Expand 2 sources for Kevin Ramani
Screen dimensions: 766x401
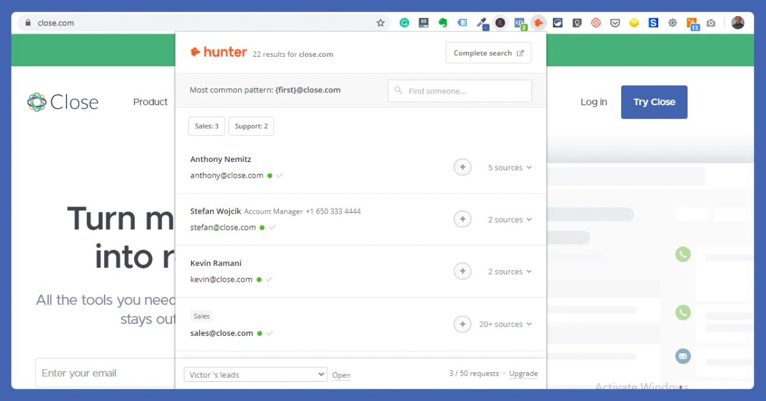click(x=510, y=272)
